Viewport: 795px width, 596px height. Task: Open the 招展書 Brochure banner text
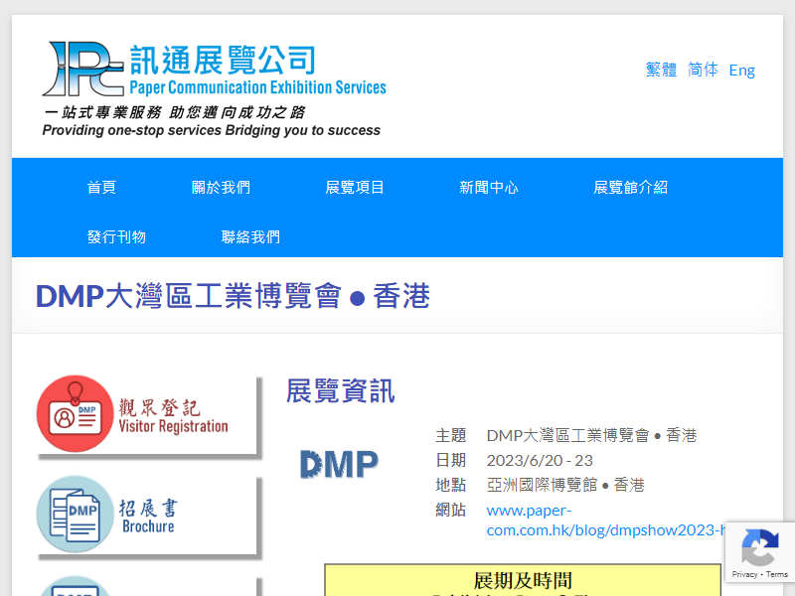(148, 517)
